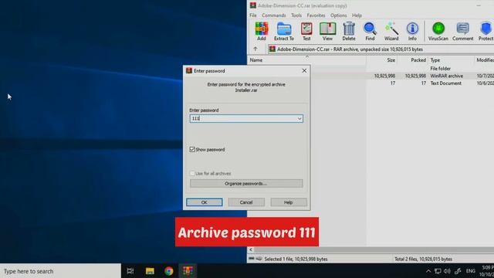Click the Find magnifier icon
Screen dimensions: 494x278
point(370,31)
